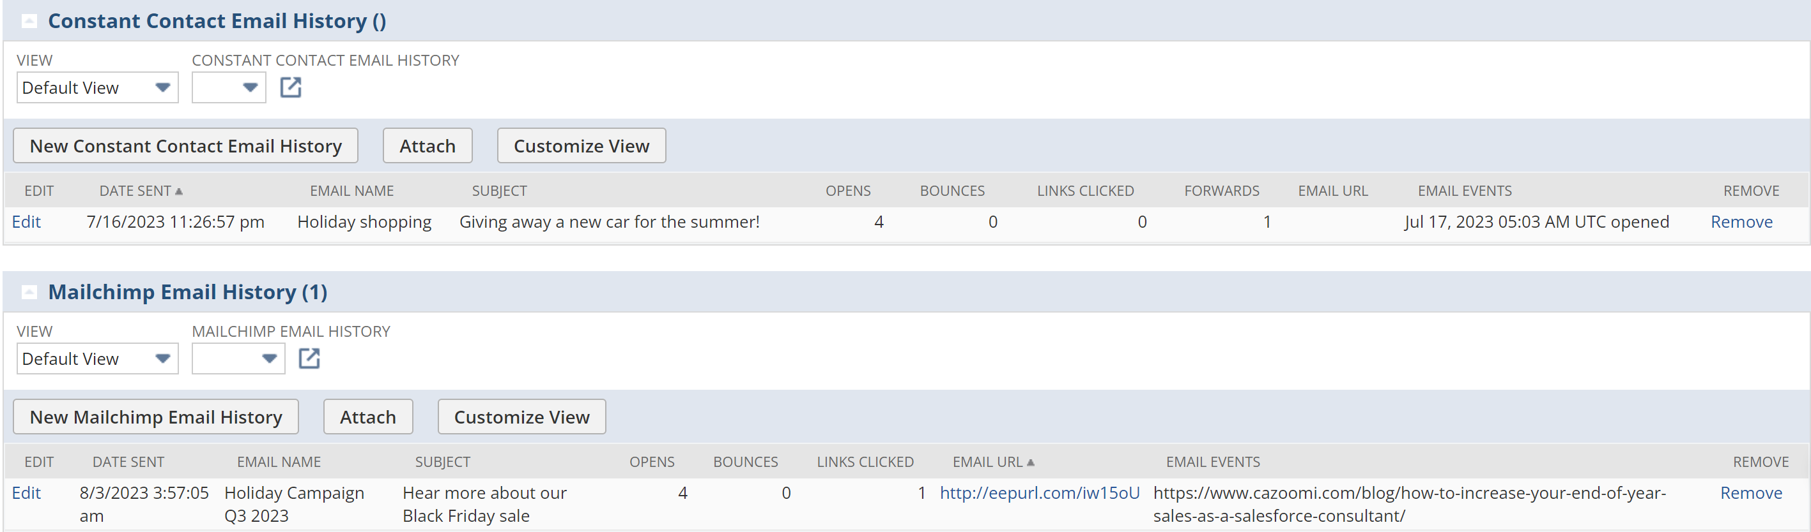Open the Mailchimp Default View dropdown
Image resolution: width=1811 pixels, height=532 pixels.
(97, 358)
